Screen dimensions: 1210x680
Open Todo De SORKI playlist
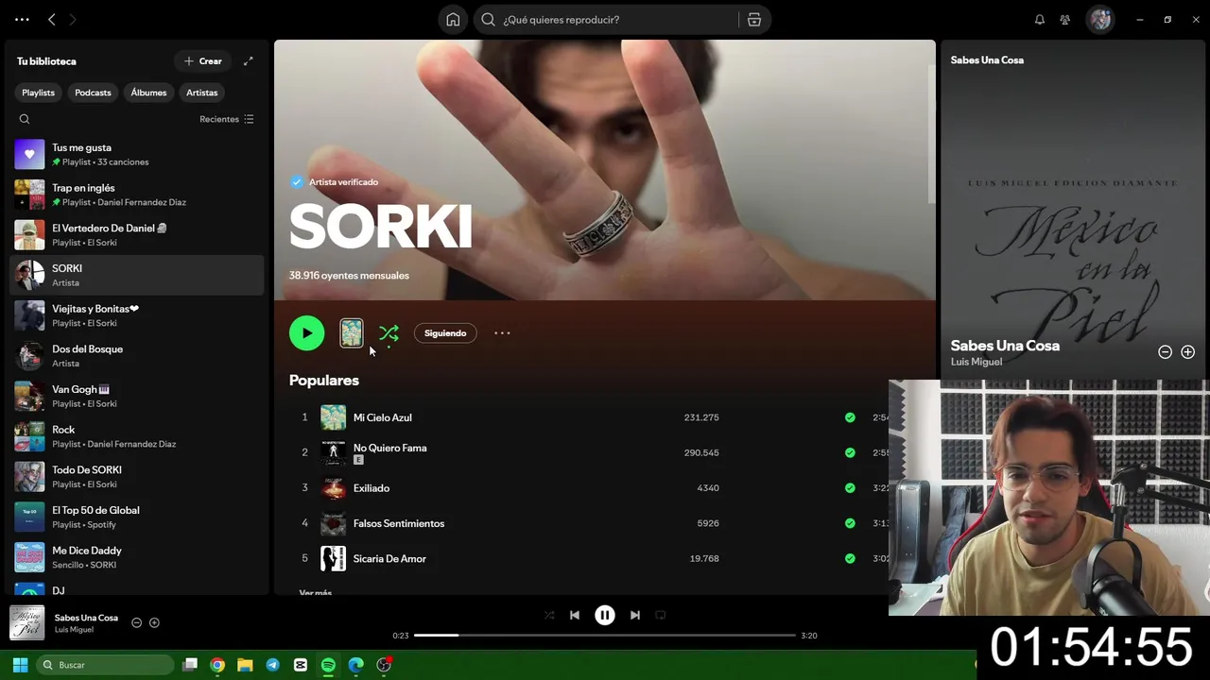[137, 476]
